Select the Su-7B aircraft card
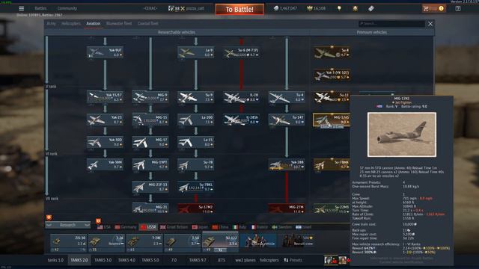Viewport: 479px width, 269px height. tap(196, 164)
